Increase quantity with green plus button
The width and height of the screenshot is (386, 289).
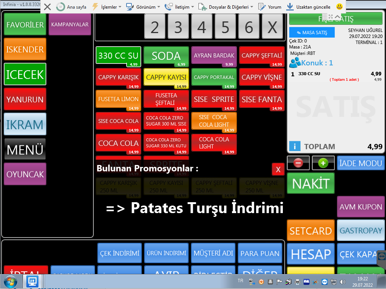[x=323, y=163]
